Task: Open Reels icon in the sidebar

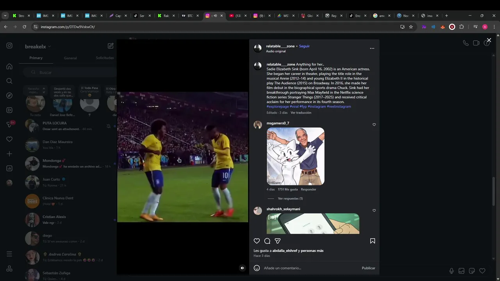Action: (9, 110)
